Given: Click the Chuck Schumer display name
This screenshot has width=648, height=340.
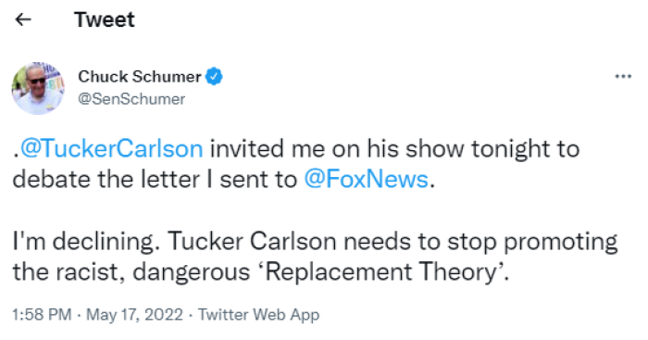Looking at the screenshot, I should 140,77.
